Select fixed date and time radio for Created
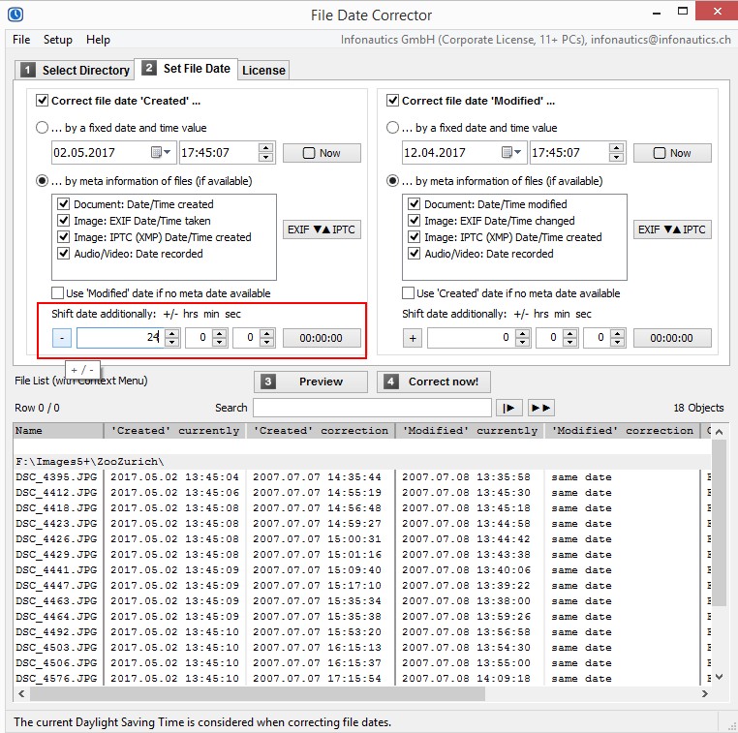 click(42, 128)
